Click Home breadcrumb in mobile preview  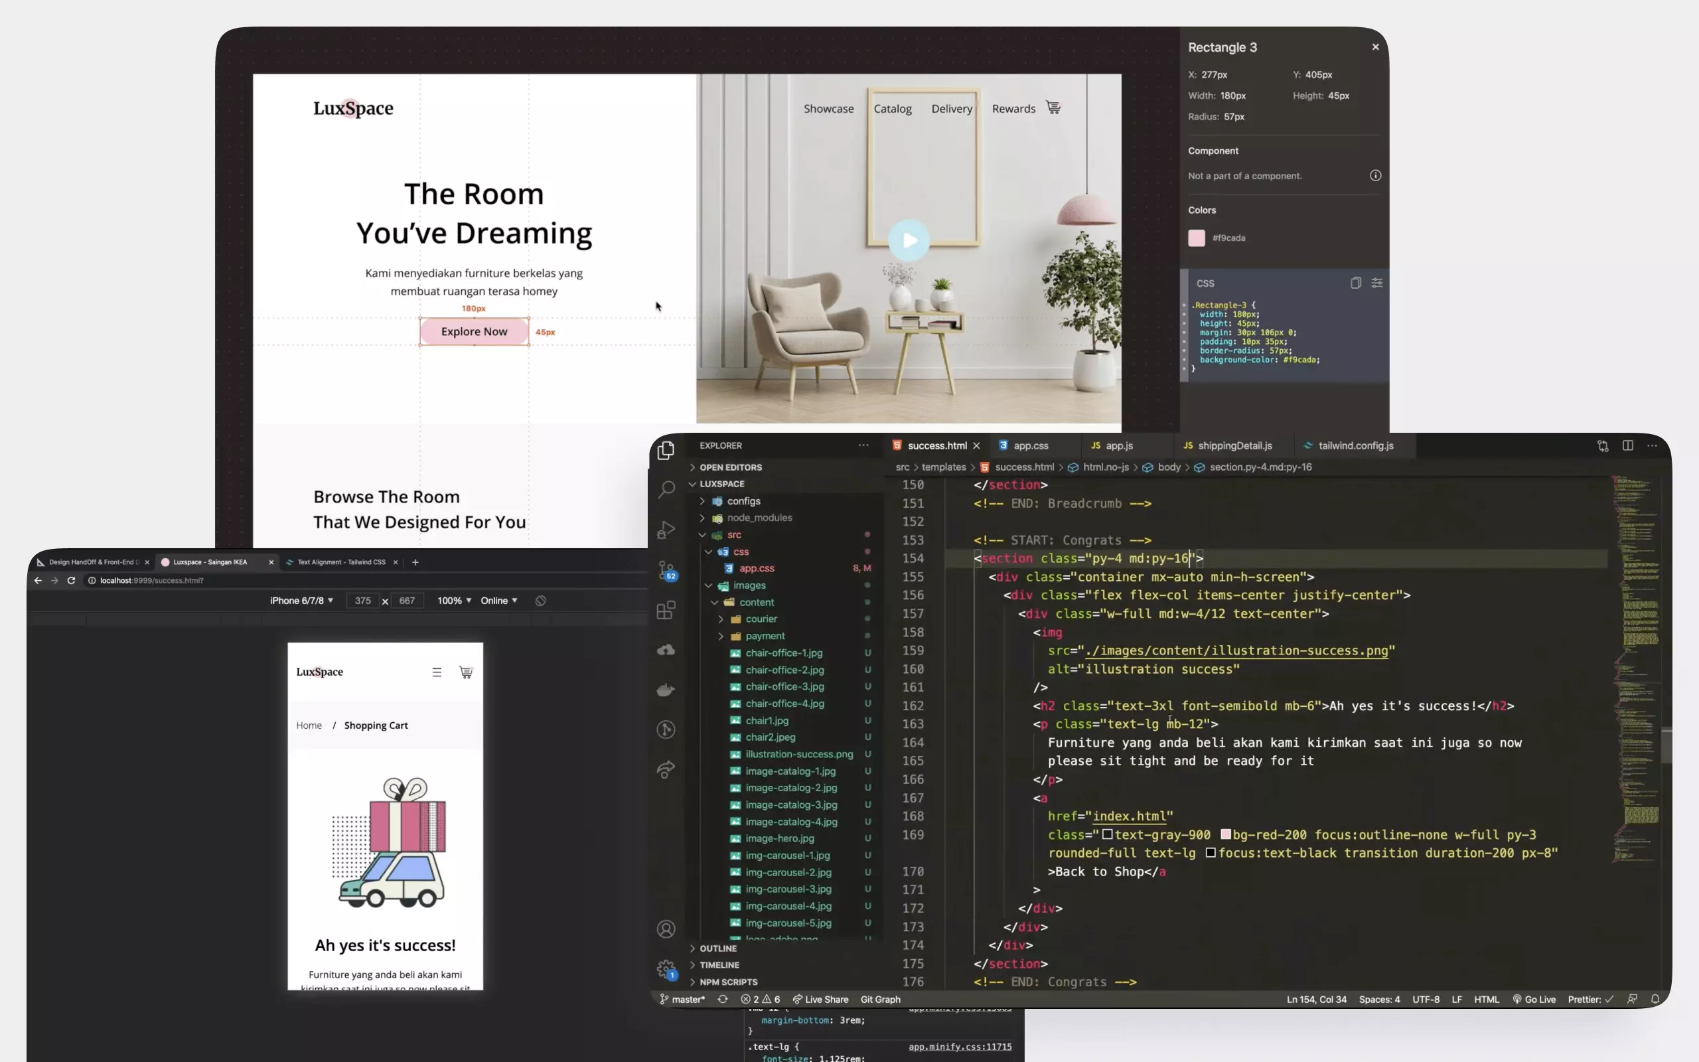coord(309,725)
